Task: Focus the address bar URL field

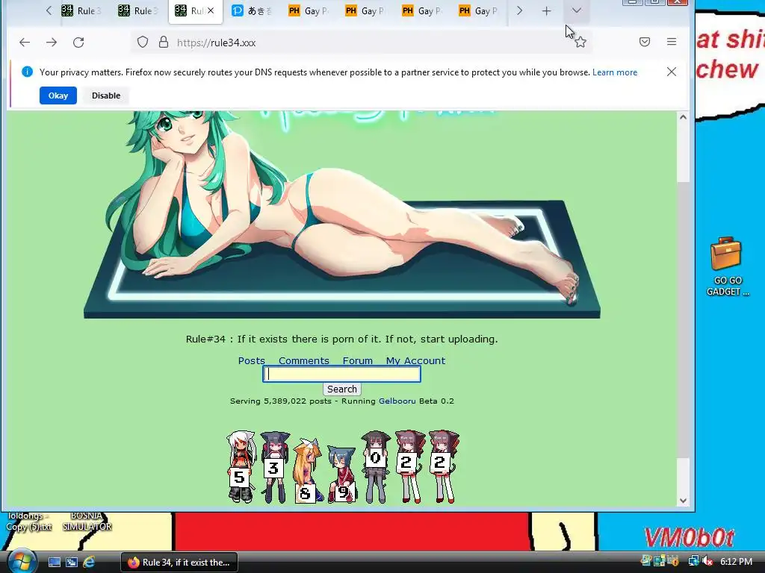Action: tap(361, 43)
